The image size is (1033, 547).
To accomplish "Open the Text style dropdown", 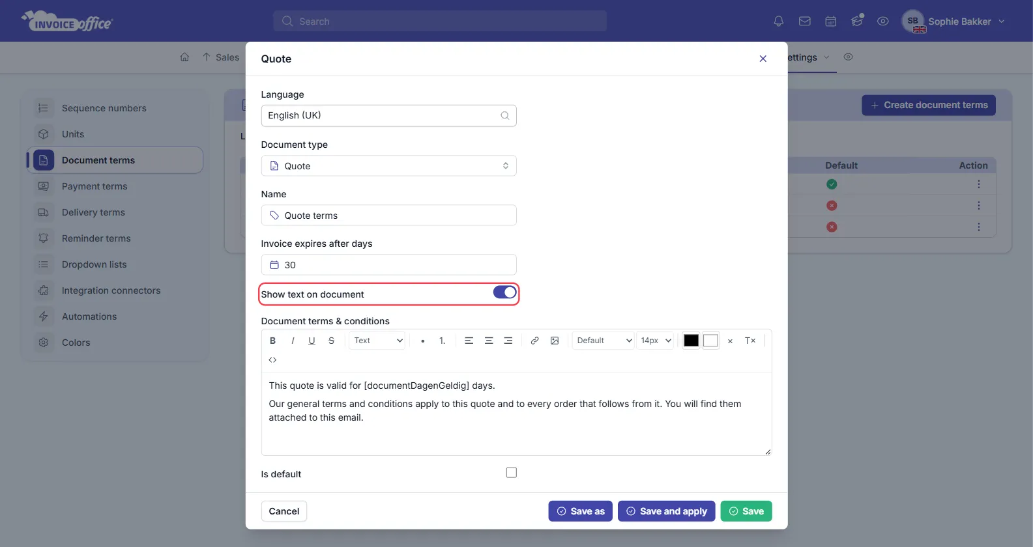I will tap(378, 341).
